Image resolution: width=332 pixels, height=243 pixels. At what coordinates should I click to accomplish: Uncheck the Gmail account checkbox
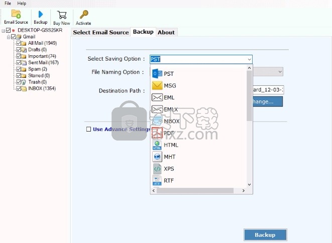tap(14, 37)
